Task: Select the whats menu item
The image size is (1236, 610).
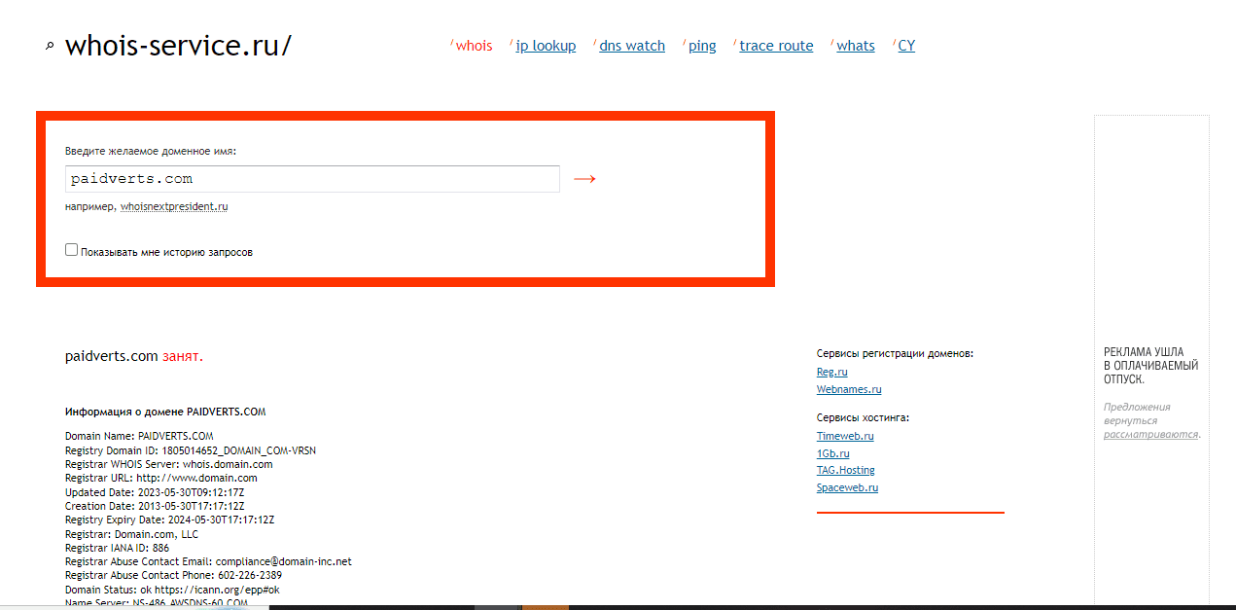Action: point(855,46)
